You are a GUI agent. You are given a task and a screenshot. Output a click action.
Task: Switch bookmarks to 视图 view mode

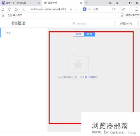coord(79,34)
